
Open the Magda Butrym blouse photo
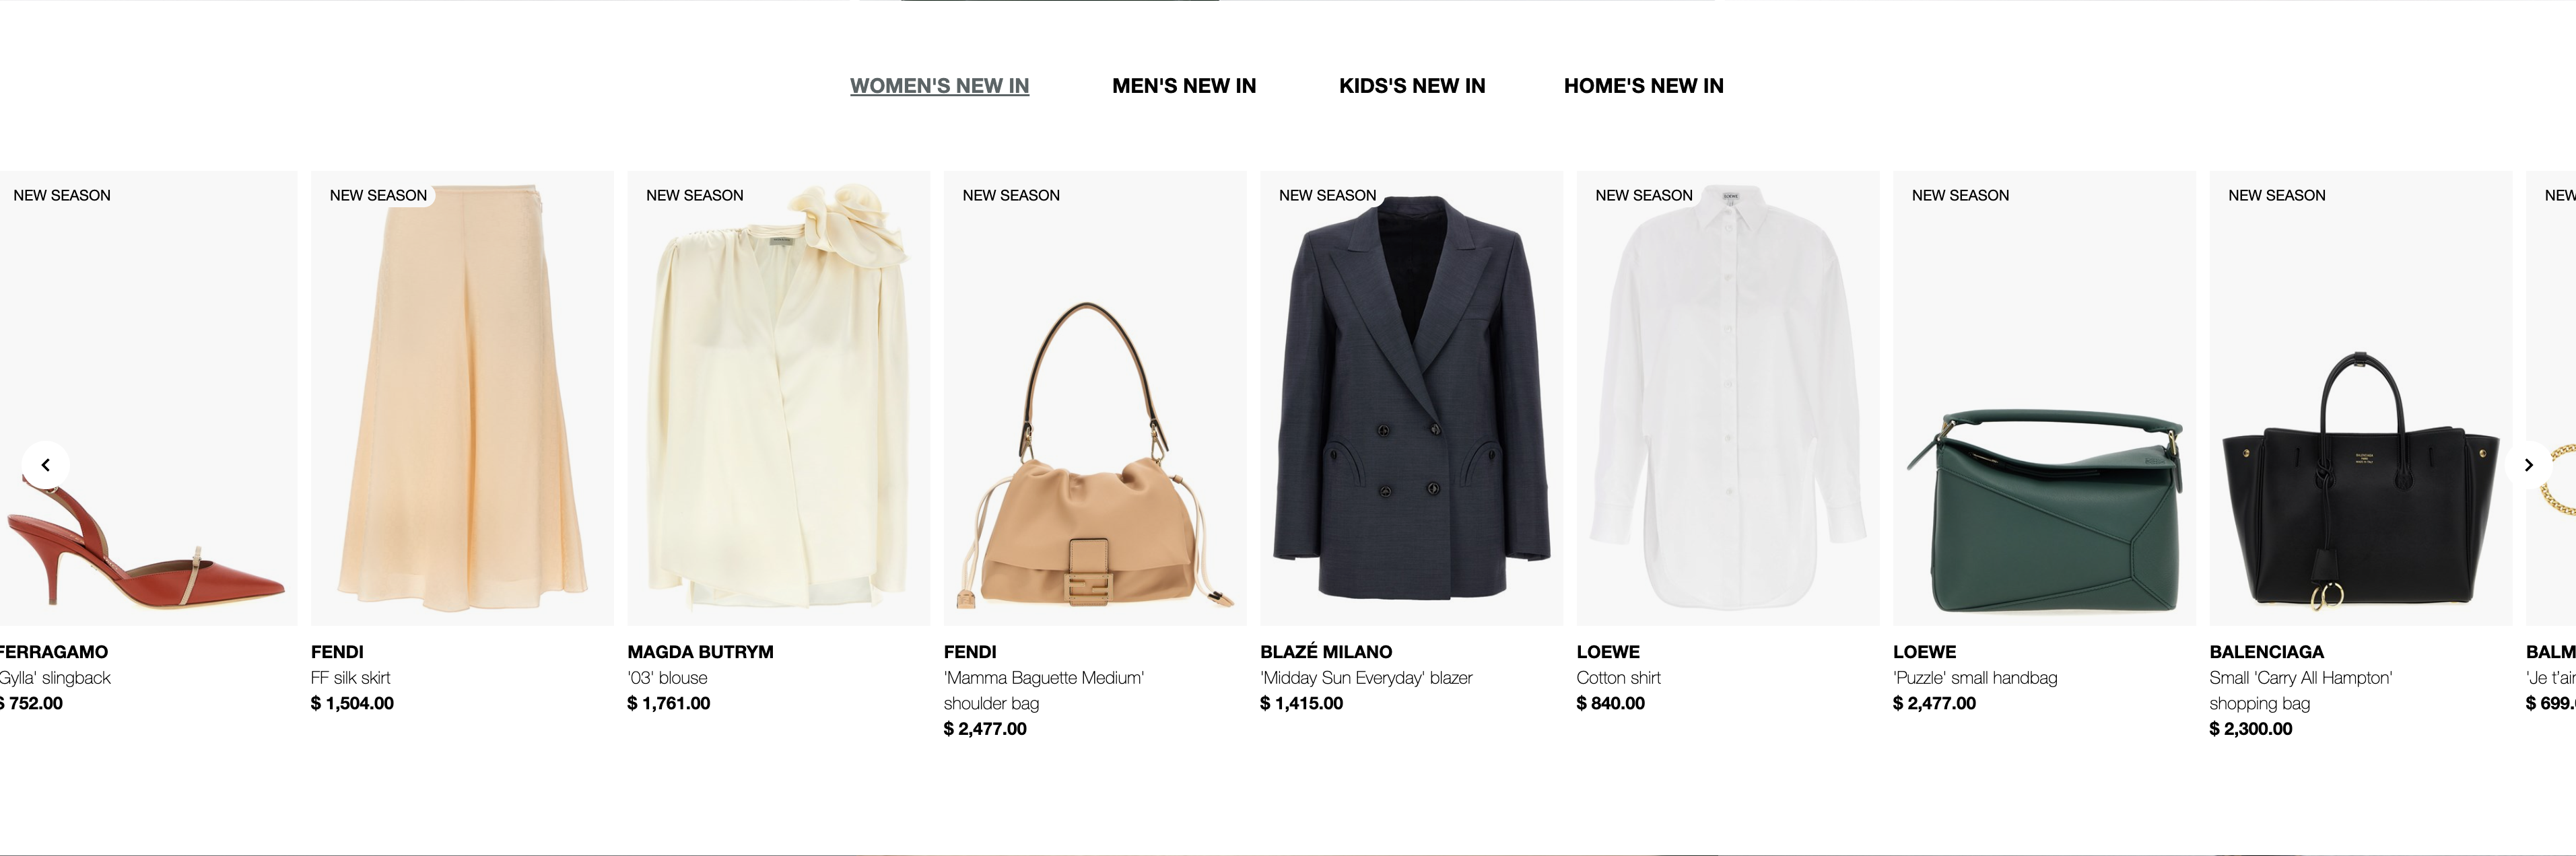[778, 398]
